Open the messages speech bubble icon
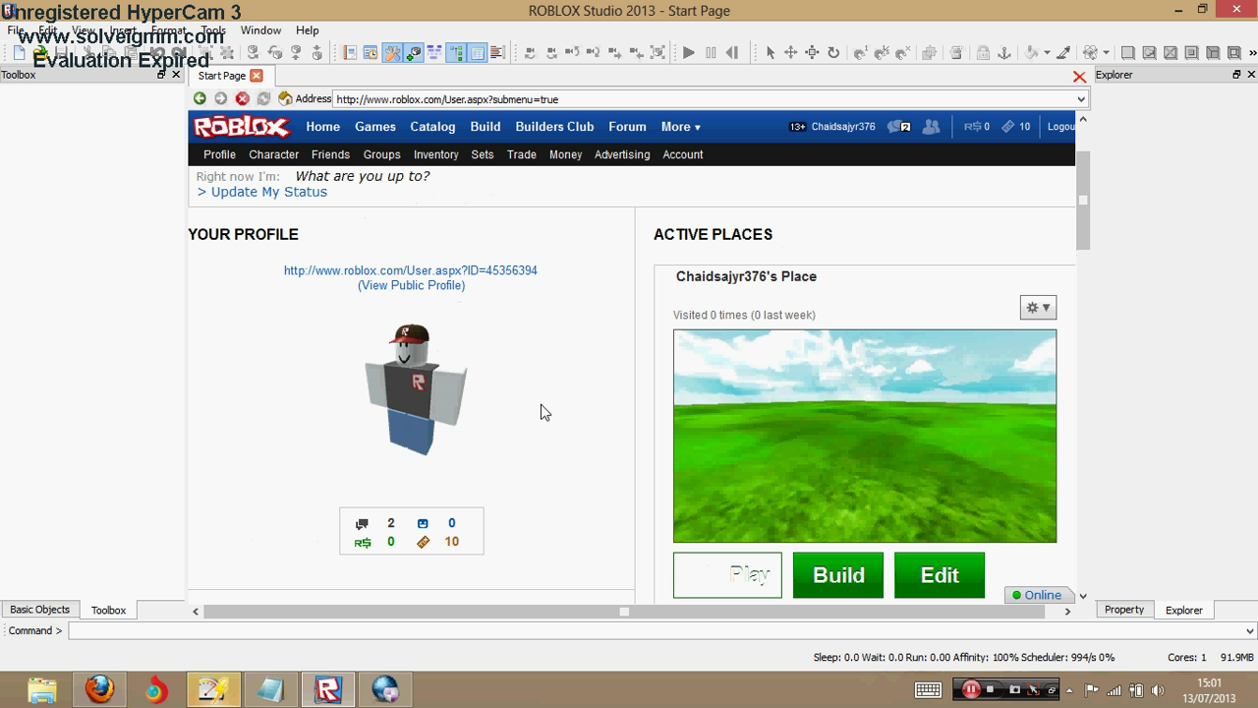1258x708 pixels. click(x=897, y=127)
